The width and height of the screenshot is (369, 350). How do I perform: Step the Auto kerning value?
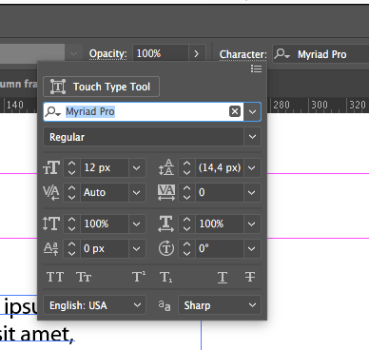(72, 192)
